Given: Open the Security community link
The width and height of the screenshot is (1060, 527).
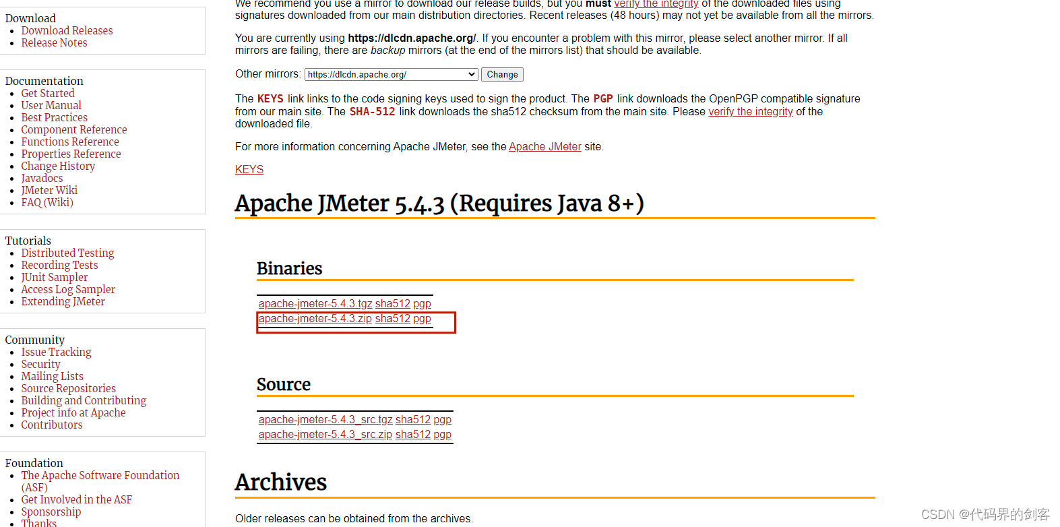Looking at the screenshot, I should (x=40, y=364).
